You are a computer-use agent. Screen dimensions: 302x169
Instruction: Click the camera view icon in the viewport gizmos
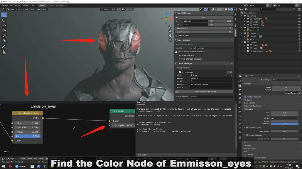tap(170, 35)
